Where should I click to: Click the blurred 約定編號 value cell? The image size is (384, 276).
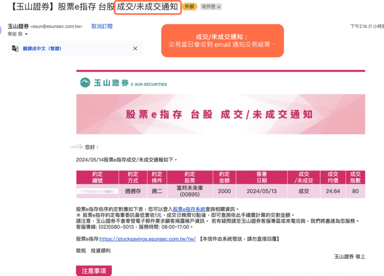click(97, 191)
